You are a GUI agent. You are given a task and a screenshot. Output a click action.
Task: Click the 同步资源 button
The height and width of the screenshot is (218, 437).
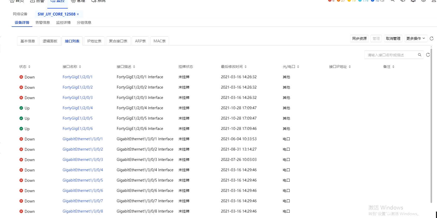pyautogui.click(x=359, y=38)
